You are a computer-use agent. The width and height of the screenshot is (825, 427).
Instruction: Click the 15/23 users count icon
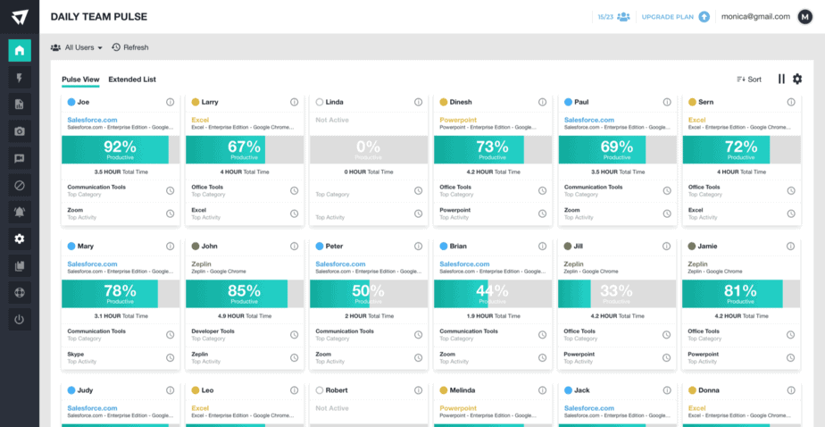coord(623,17)
